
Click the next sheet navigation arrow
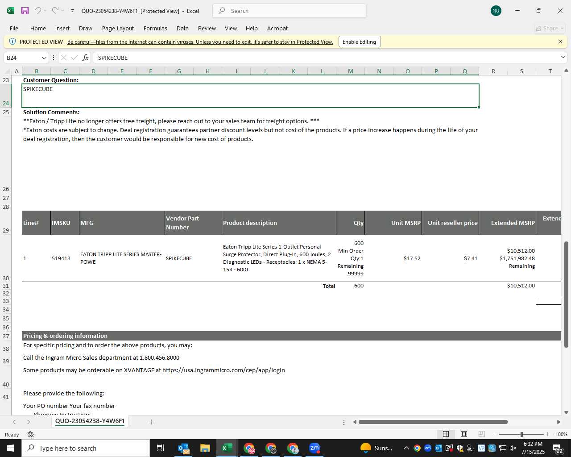[x=29, y=422]
